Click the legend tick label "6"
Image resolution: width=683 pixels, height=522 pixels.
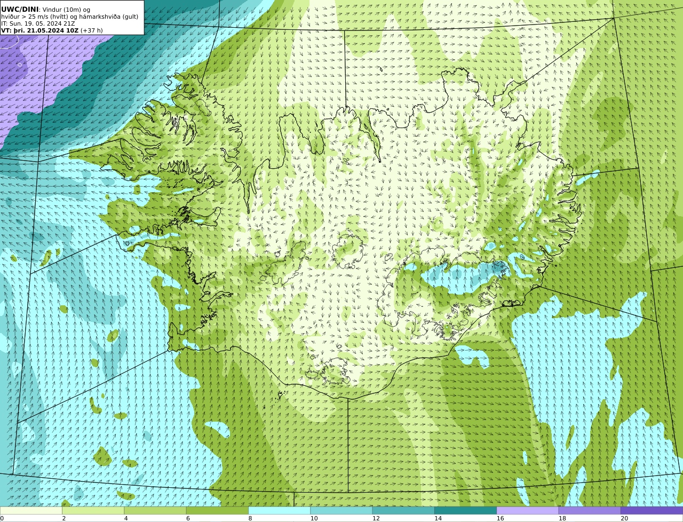tap(188, 518)
